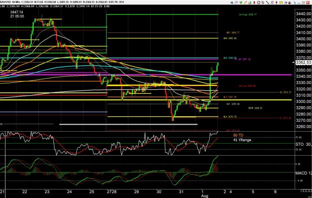The image size is (312, 198).
Task: Select the pencil drawing tool
Action: [246, 2]
